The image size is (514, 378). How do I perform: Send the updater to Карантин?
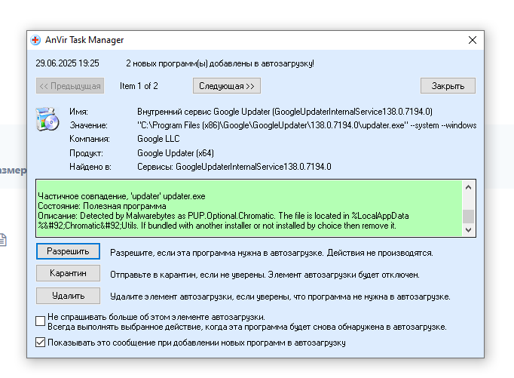(68, 273)
